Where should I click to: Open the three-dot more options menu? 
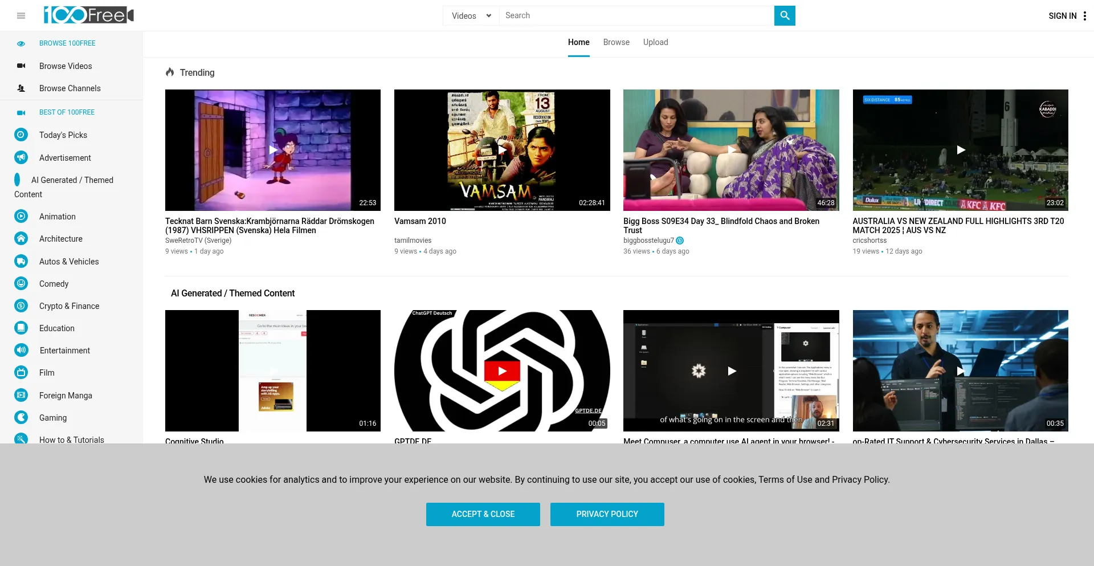tap(1085, 16)
